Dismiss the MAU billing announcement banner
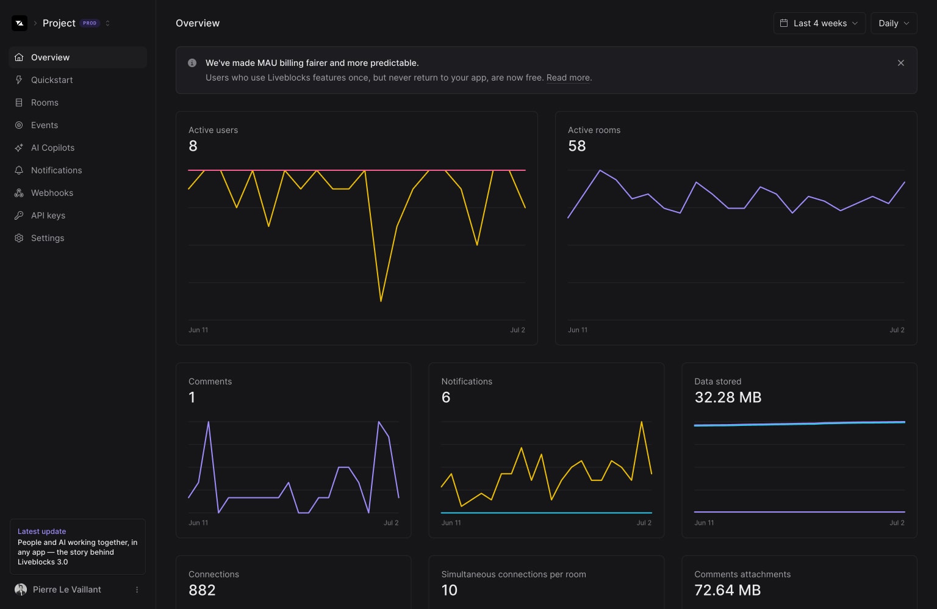The height and width of the screenshot is (609, 937). 900,63
